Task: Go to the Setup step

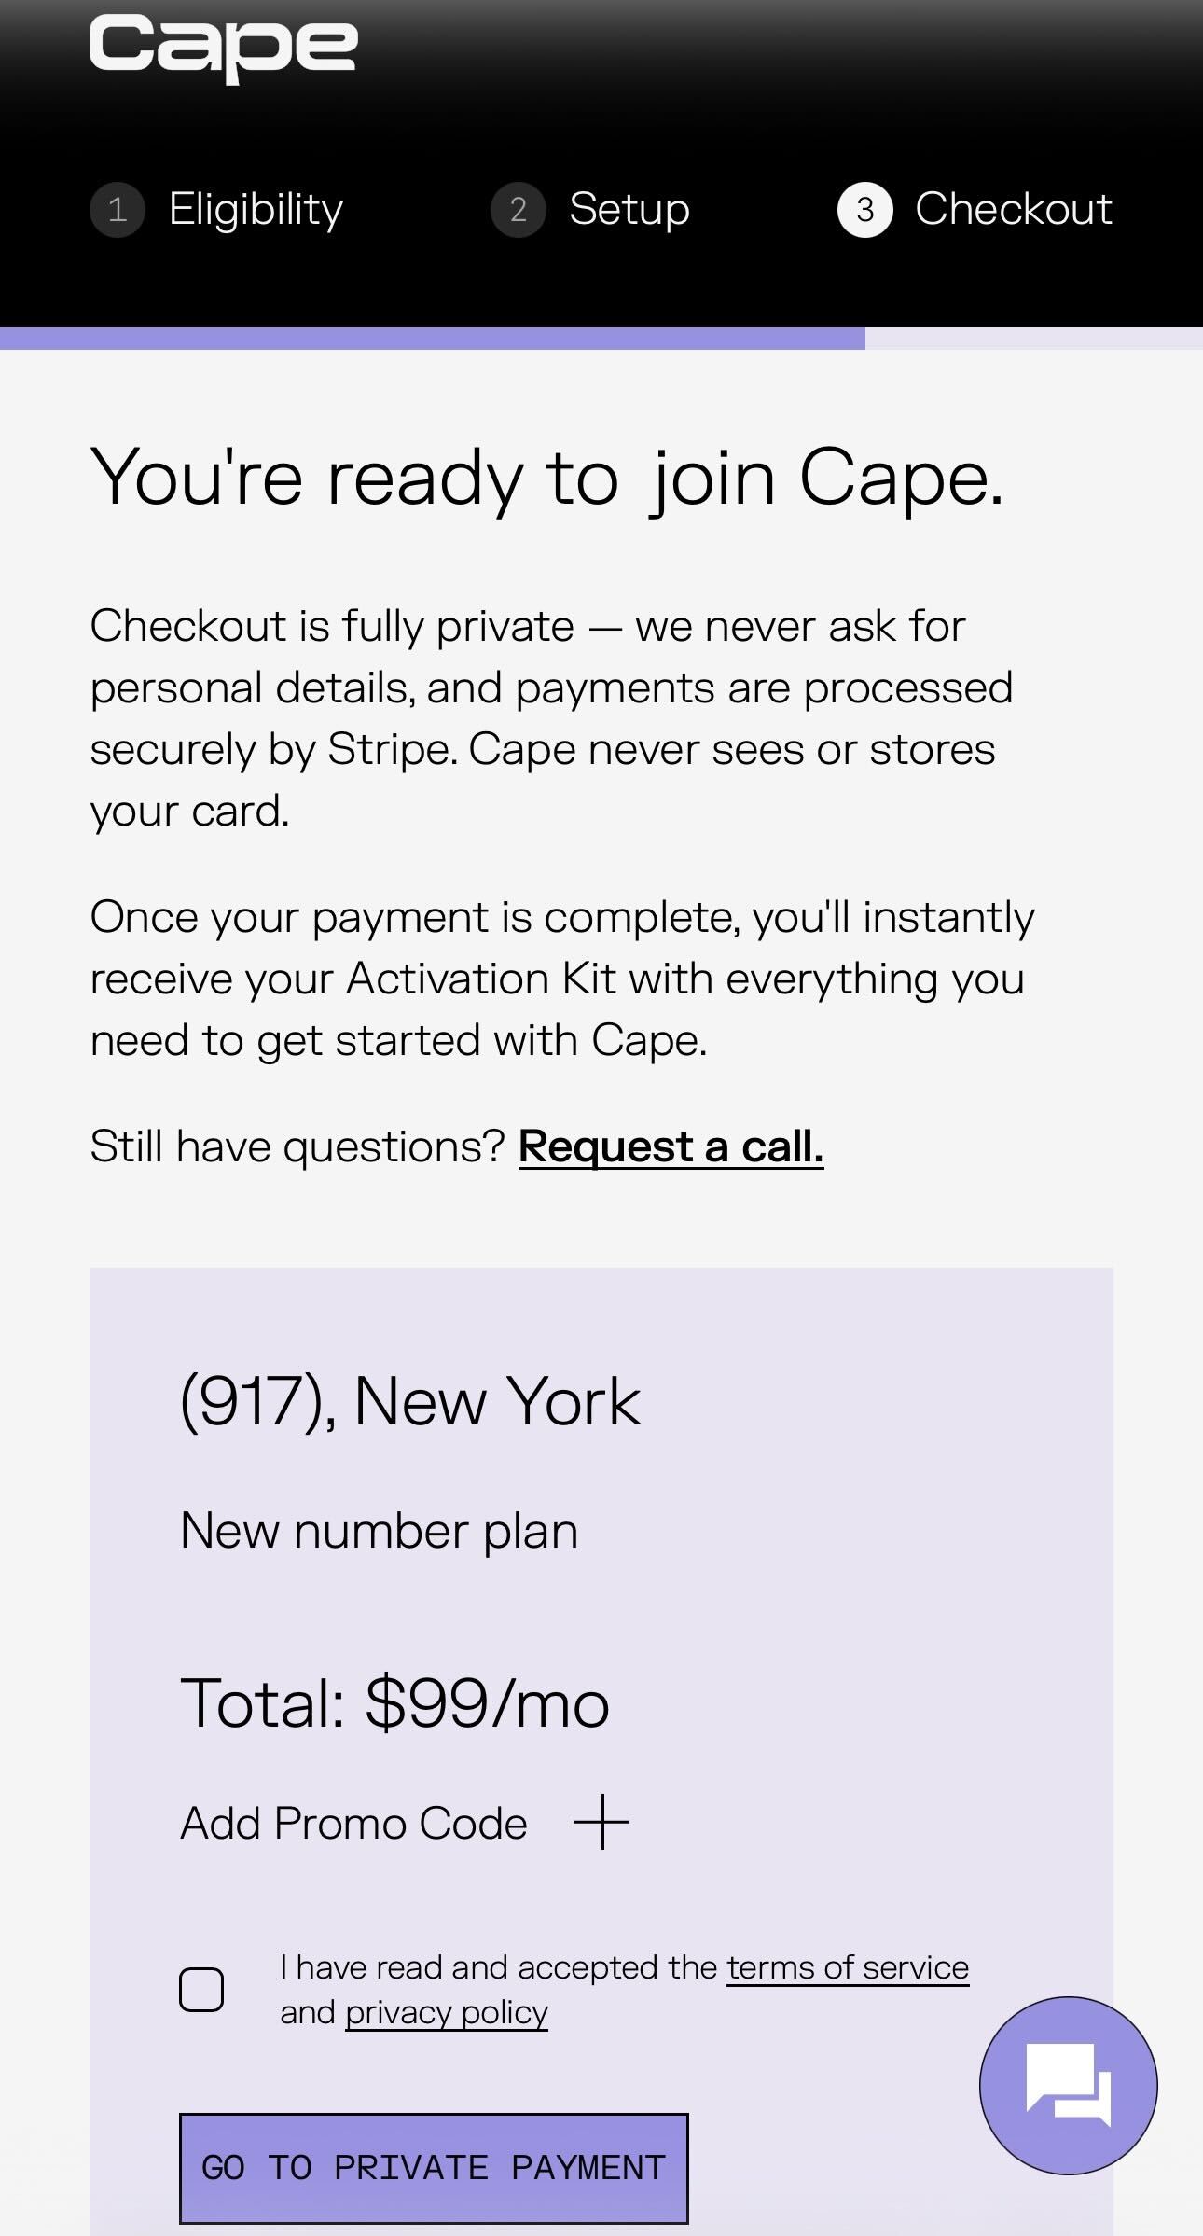Action: [x=629, y=209]
